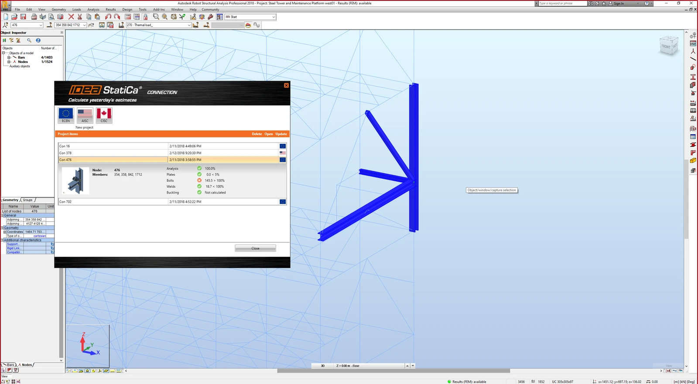698x384 pixels.
Task: Delete selection with the red X icon
Action: (71, 17)
